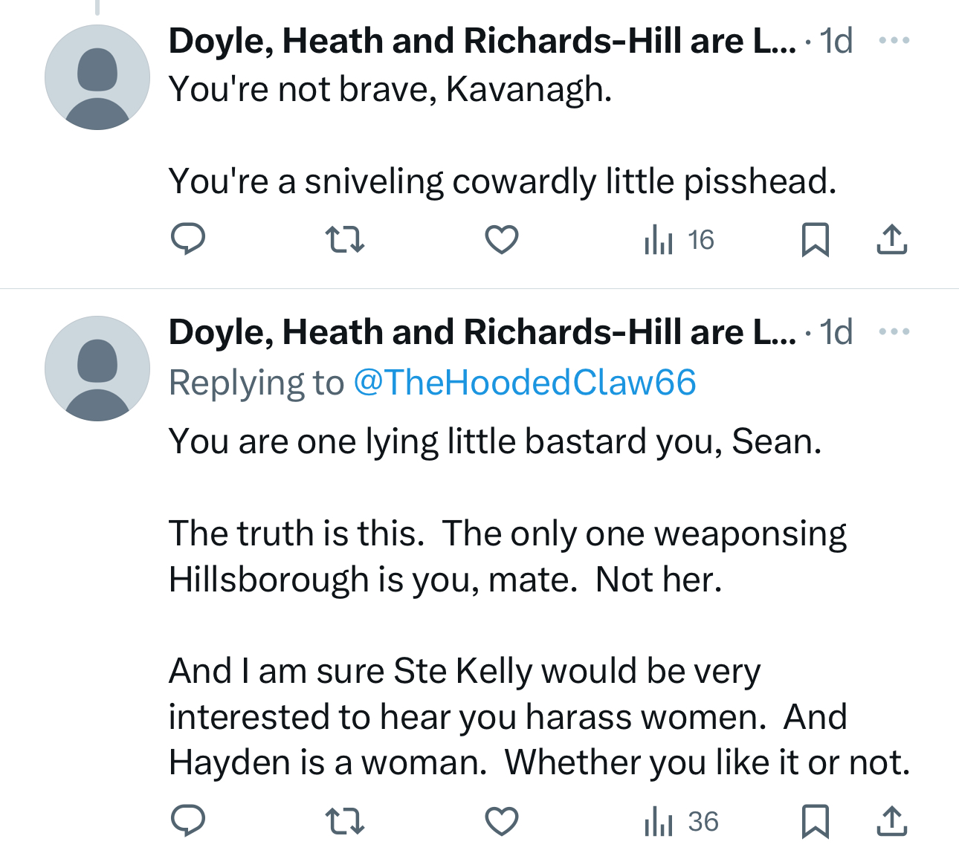View first tweet's default profile avatar

click(x=97, y=77)
